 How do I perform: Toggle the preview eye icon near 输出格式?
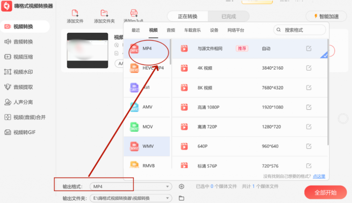coord(181,186)
